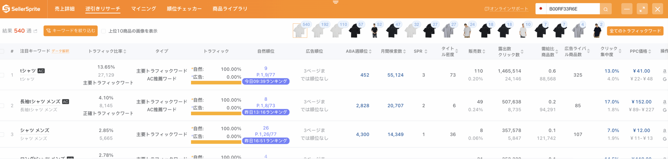
Task: Click the SellerSprite logo icon
Action: (6, 9)
